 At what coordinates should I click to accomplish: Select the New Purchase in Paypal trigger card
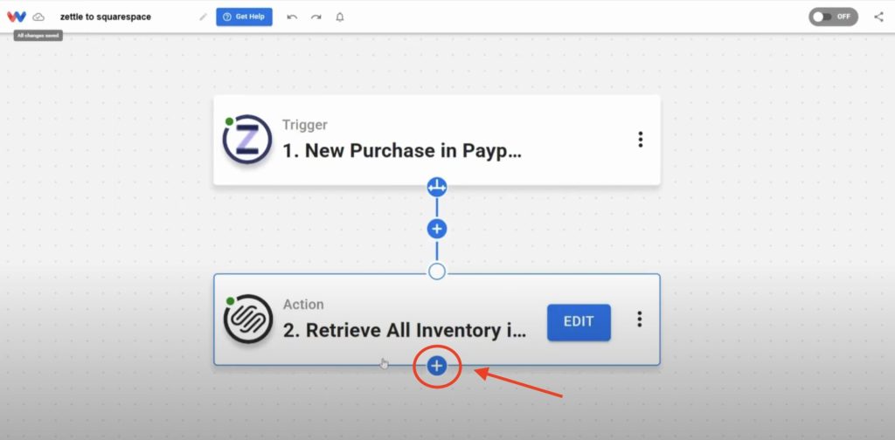[437, 140]
